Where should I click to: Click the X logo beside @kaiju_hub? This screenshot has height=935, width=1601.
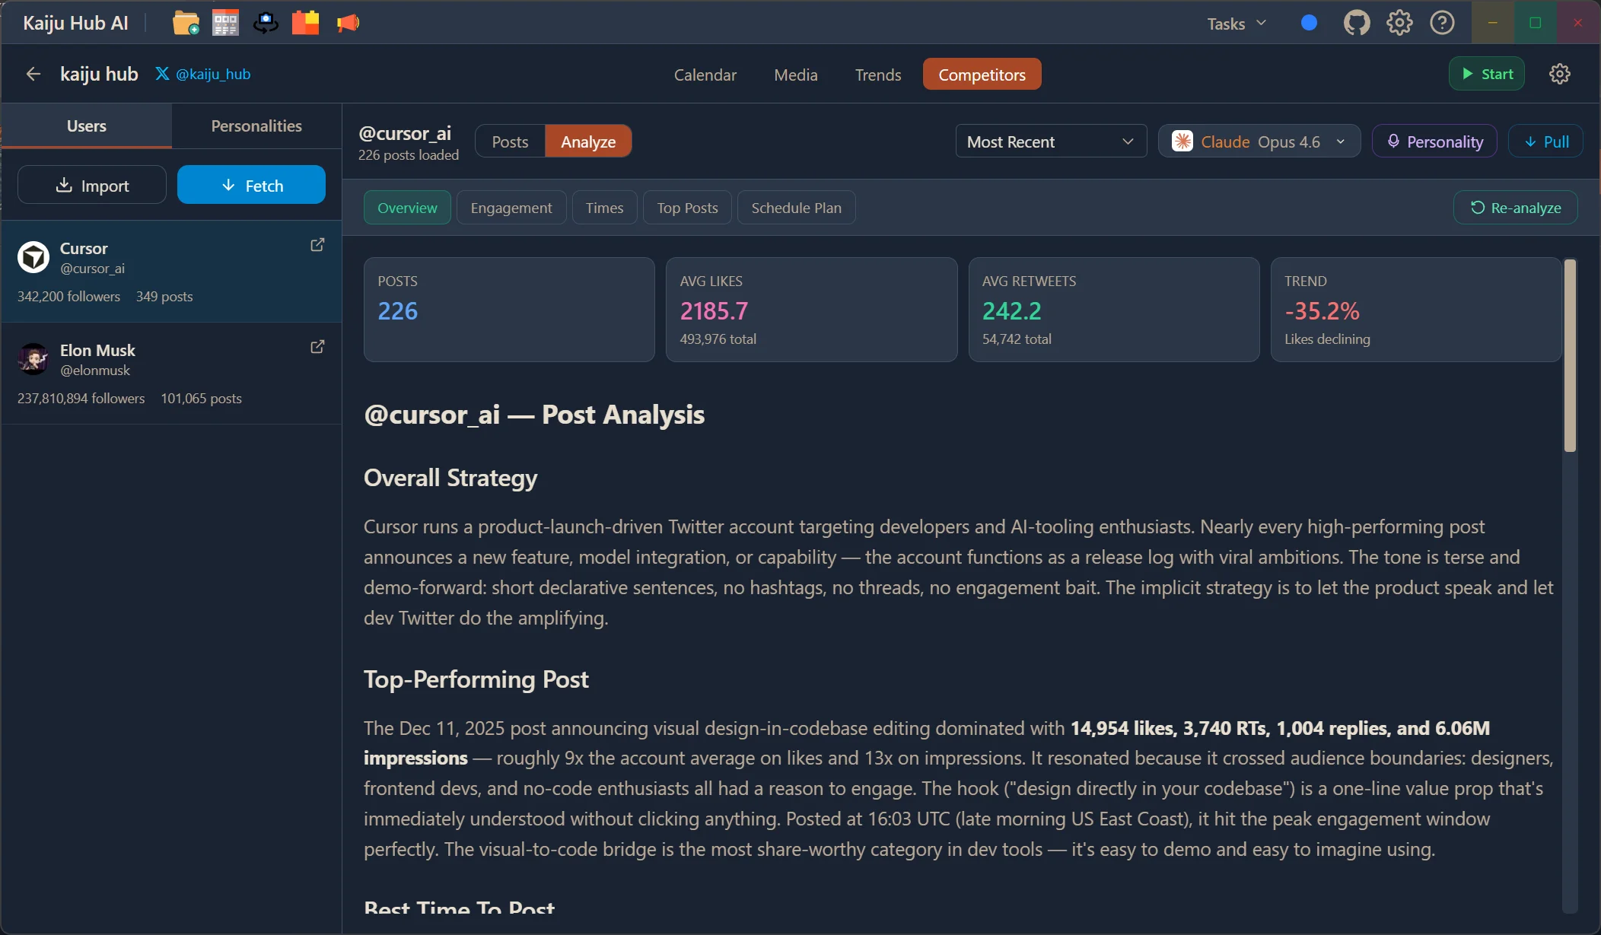(162, 74)
